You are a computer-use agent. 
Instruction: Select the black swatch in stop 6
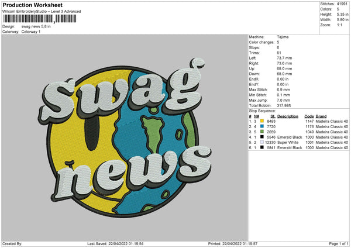click(261, 147)
